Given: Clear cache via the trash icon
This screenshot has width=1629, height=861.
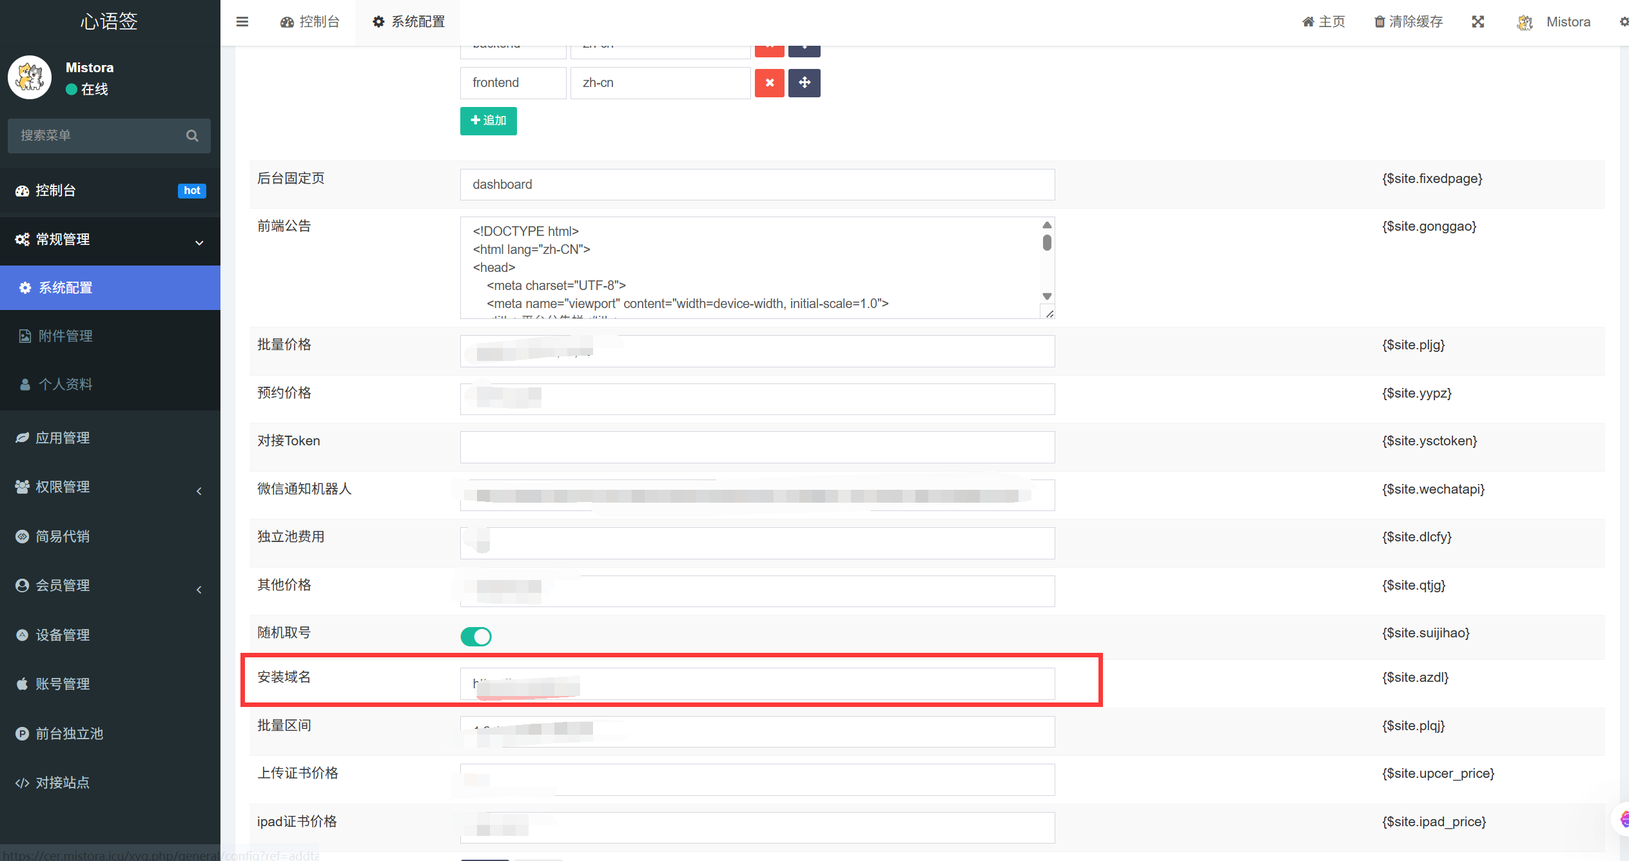Looking at the screenshot, I should (x=1380, y=22).
